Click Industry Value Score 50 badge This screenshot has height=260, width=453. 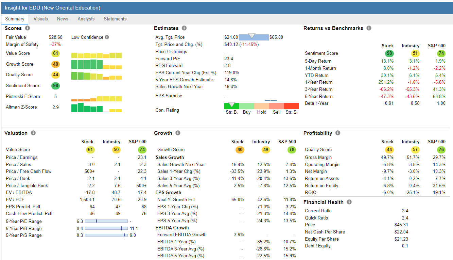(116, 150)
